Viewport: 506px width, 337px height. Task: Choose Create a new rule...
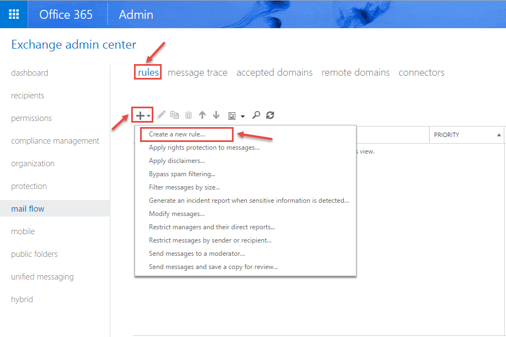177,134
